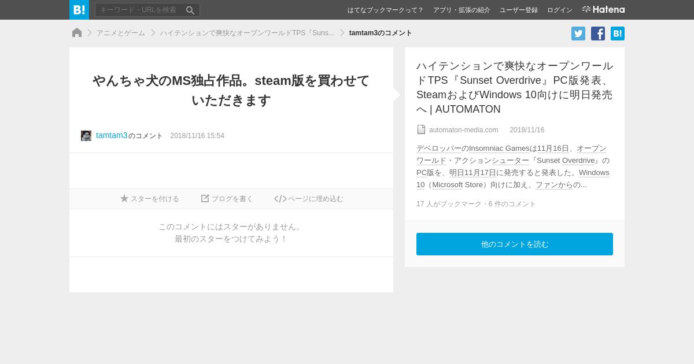Open 17 人がブックマーク count link
The image size is (694, 364).
point(449,204)
